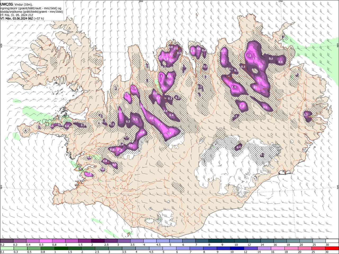
Task: Choose the light pink swatch labeled 16
Action: click(x=278, y=248)
